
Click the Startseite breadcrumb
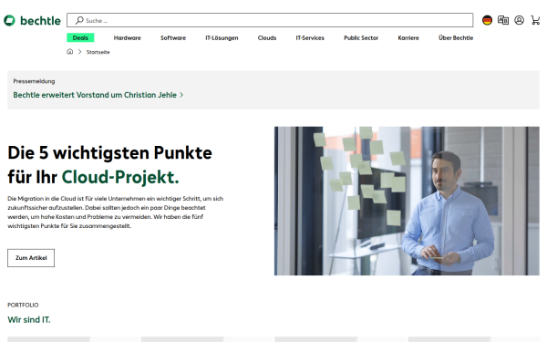click(98, 52)
